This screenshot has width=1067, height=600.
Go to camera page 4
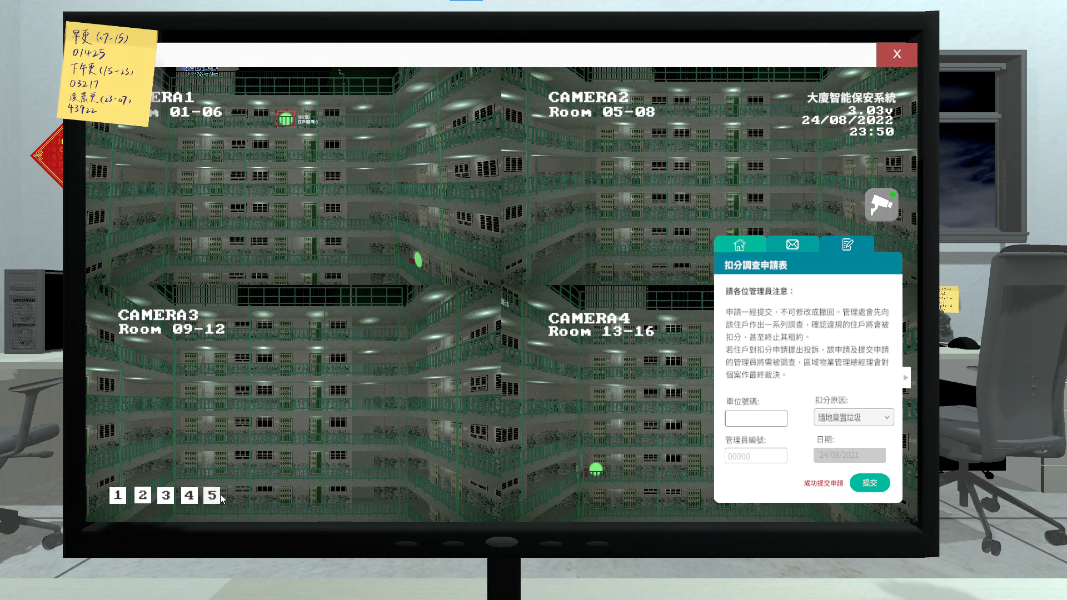[x=189, y=495]
